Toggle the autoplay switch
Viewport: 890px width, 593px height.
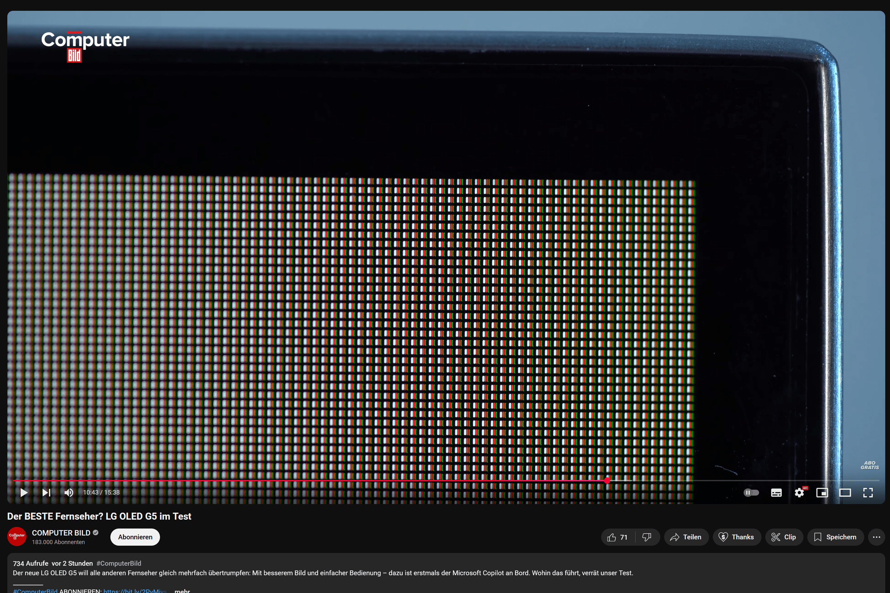[x=751, y=492]
